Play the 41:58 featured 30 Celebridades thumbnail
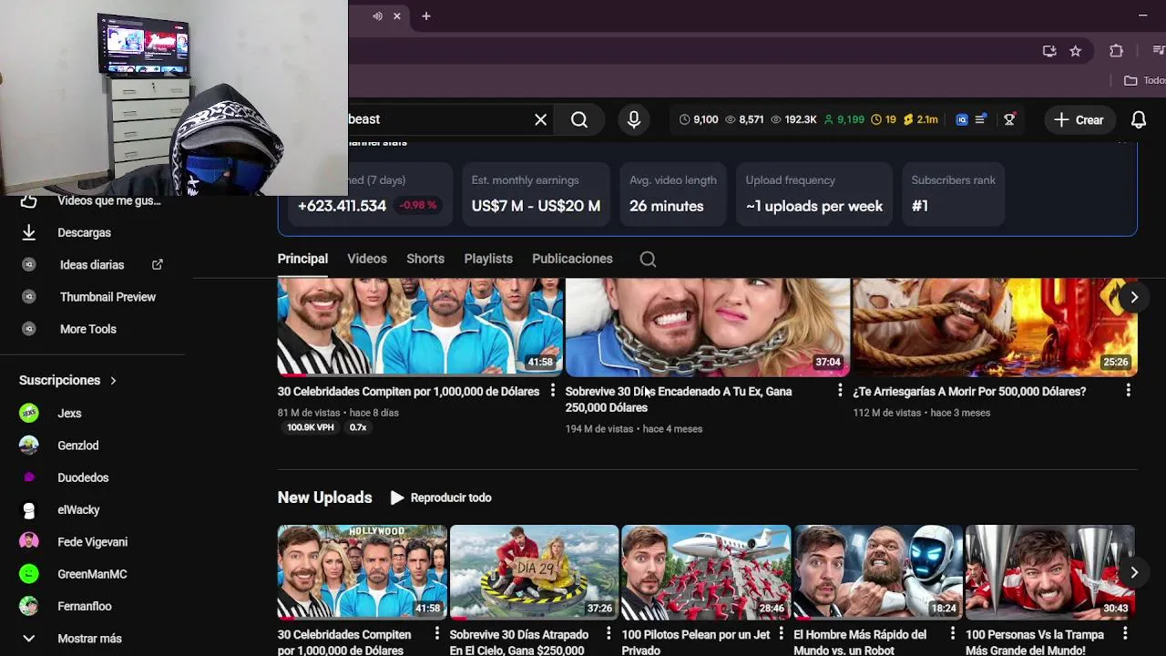Screen dimensions: 1166x656 click(420, 327)
